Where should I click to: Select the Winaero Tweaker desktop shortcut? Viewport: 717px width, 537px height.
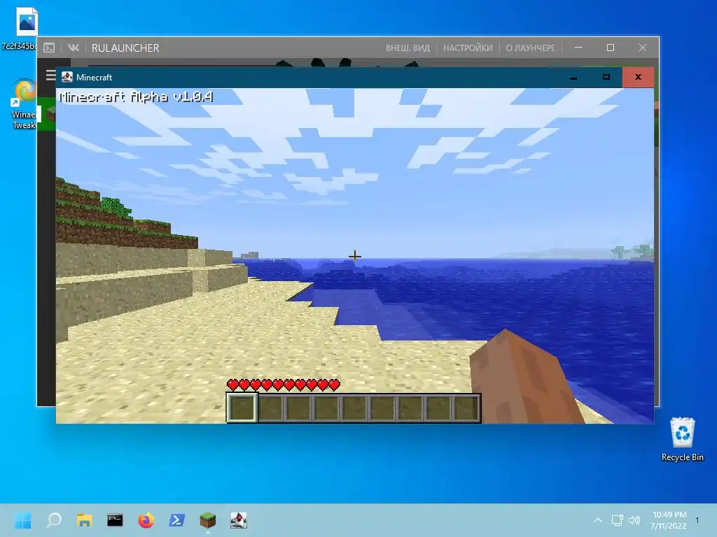(24, 104)
